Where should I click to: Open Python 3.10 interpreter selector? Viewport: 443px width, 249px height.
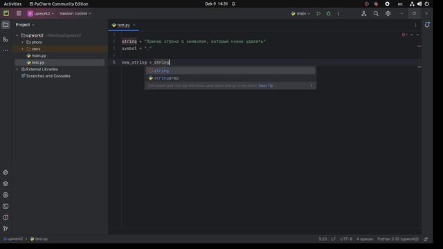[398, 239]
